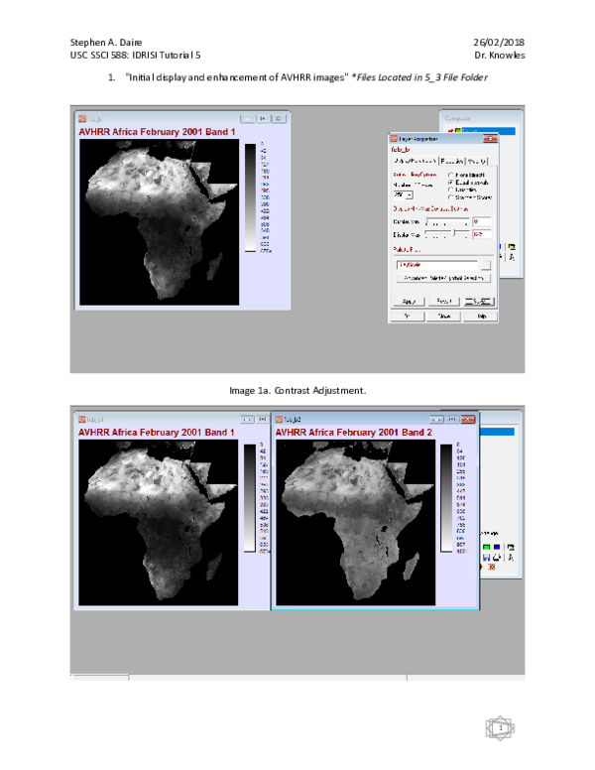The width and height of the screenshot is (595, 770).
Task: Click the palette file browse button
Action: coord(485,265)
